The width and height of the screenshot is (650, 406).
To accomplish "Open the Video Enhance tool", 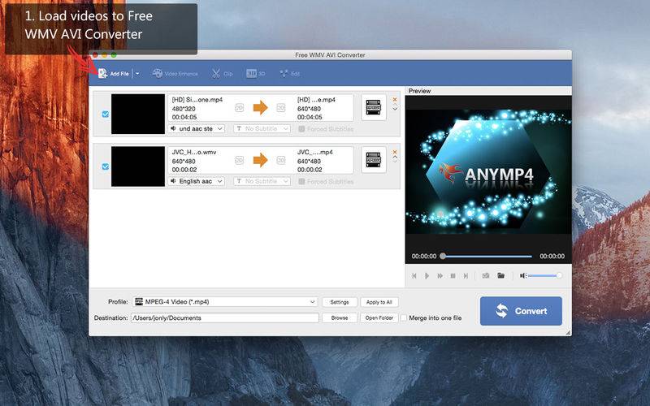I will point(175,74).
